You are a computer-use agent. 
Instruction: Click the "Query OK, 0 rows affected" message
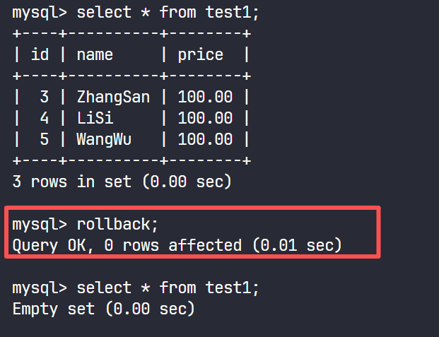tap(177, 245)
